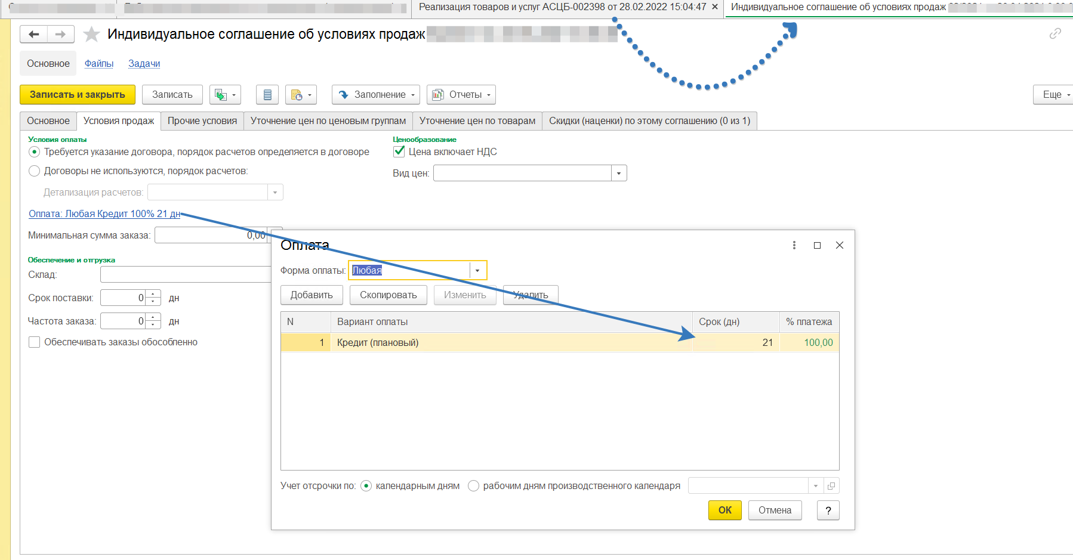Add agreement to favorites with star icon

click(x=91, y=35)
